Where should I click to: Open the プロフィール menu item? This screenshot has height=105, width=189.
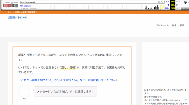click(x=162, y=25)
